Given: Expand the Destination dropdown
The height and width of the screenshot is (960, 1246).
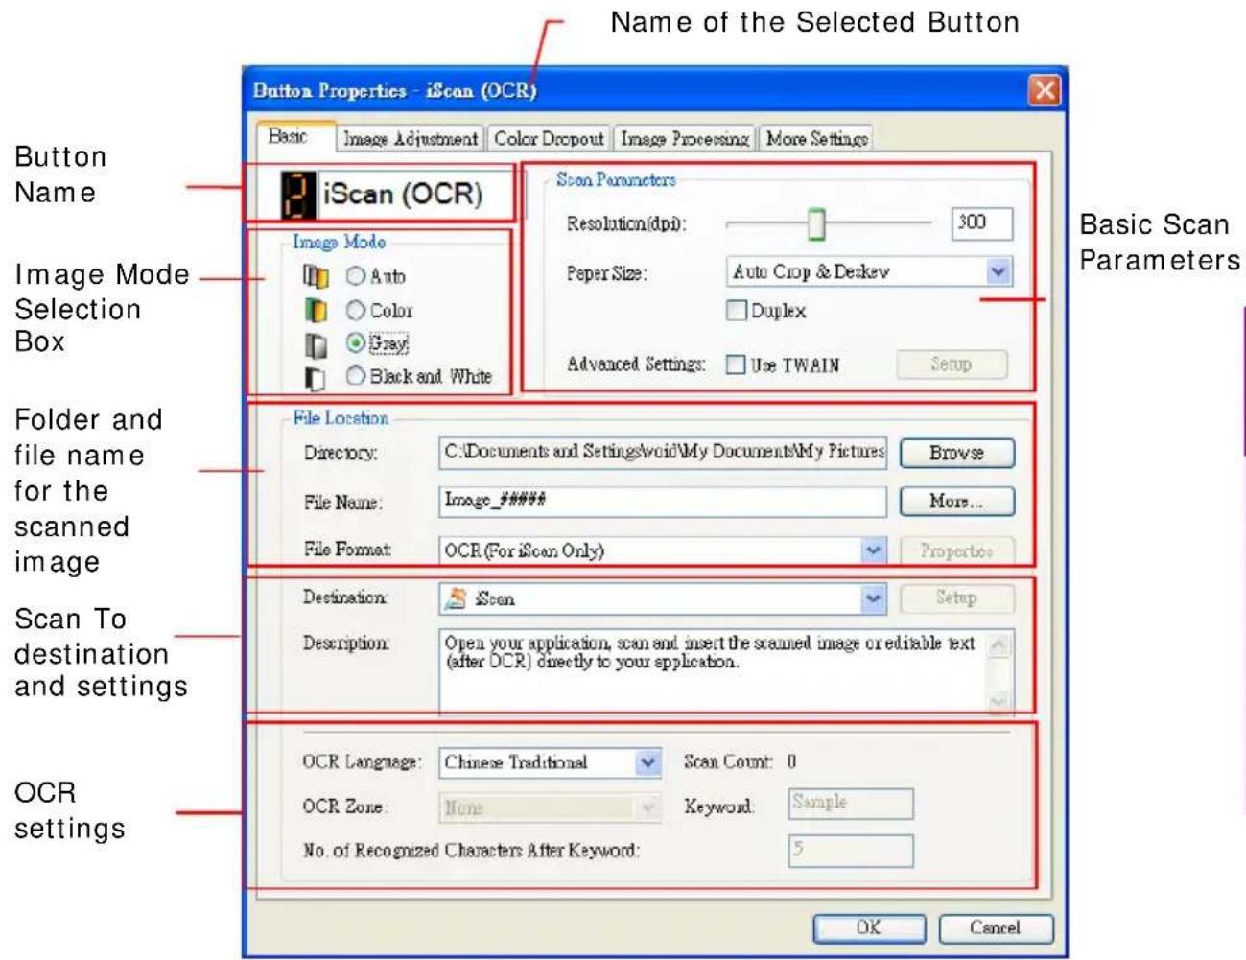Looking at the screenshot, I should [873, 598].
